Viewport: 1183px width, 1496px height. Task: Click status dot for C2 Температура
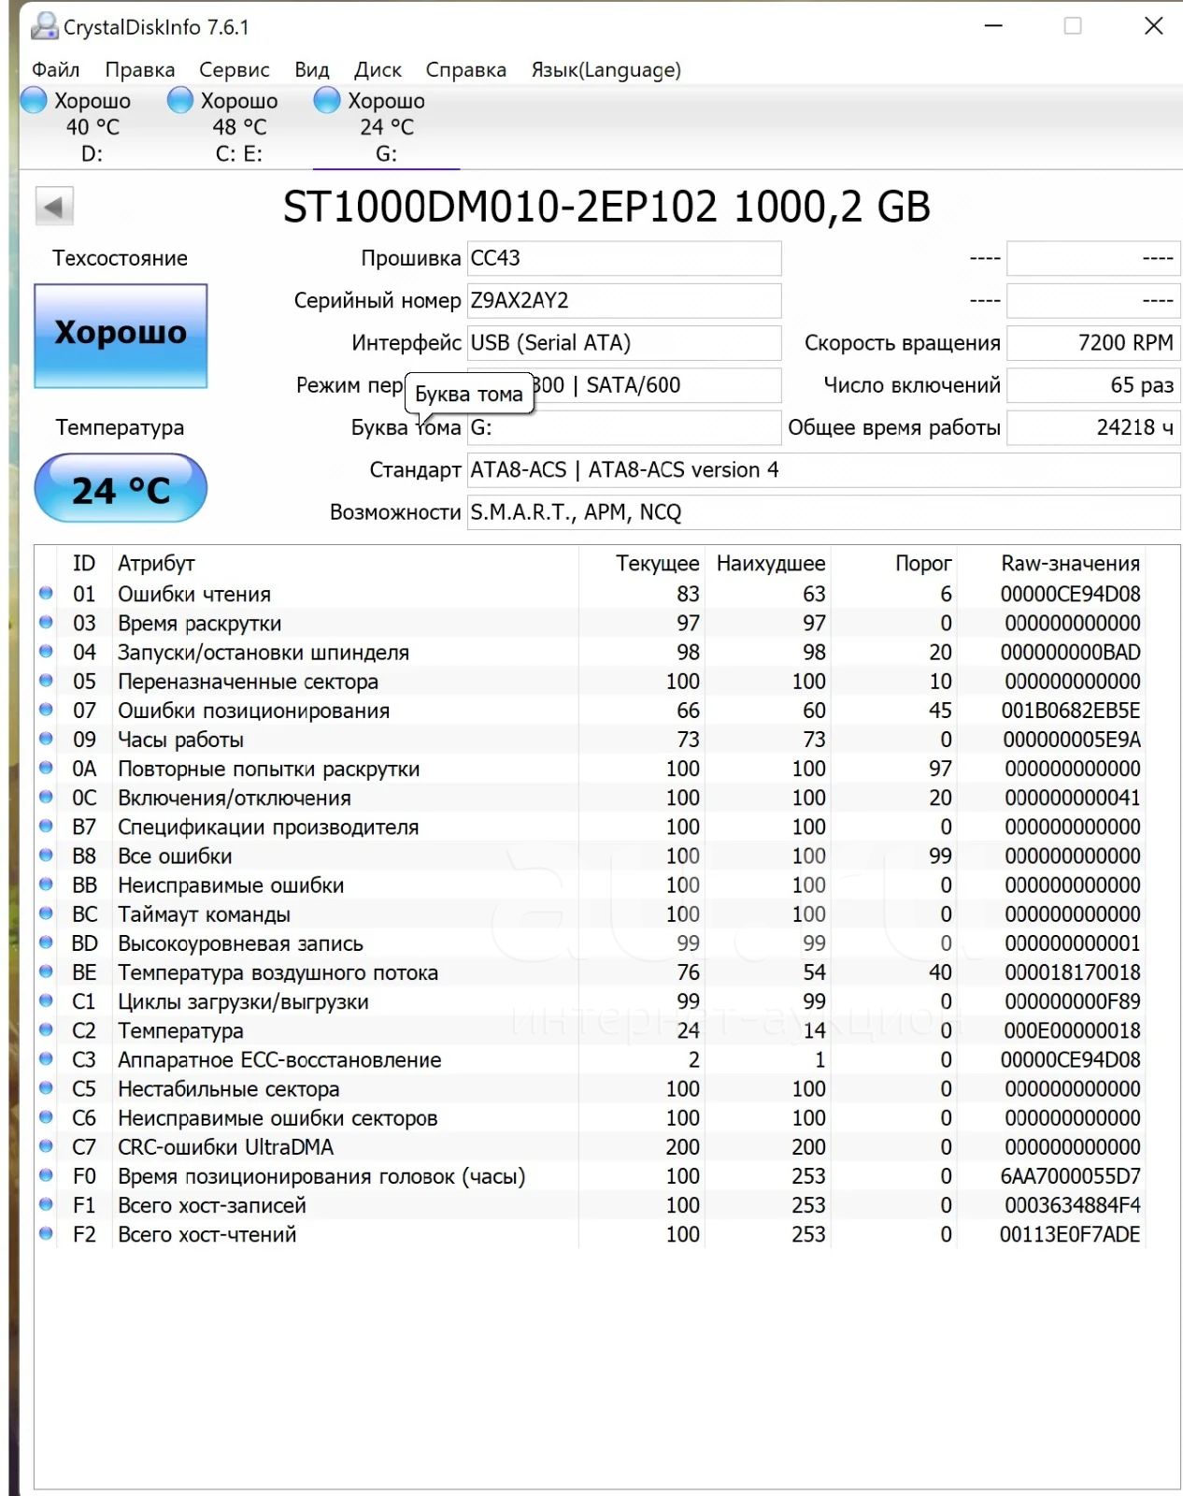46,1029
